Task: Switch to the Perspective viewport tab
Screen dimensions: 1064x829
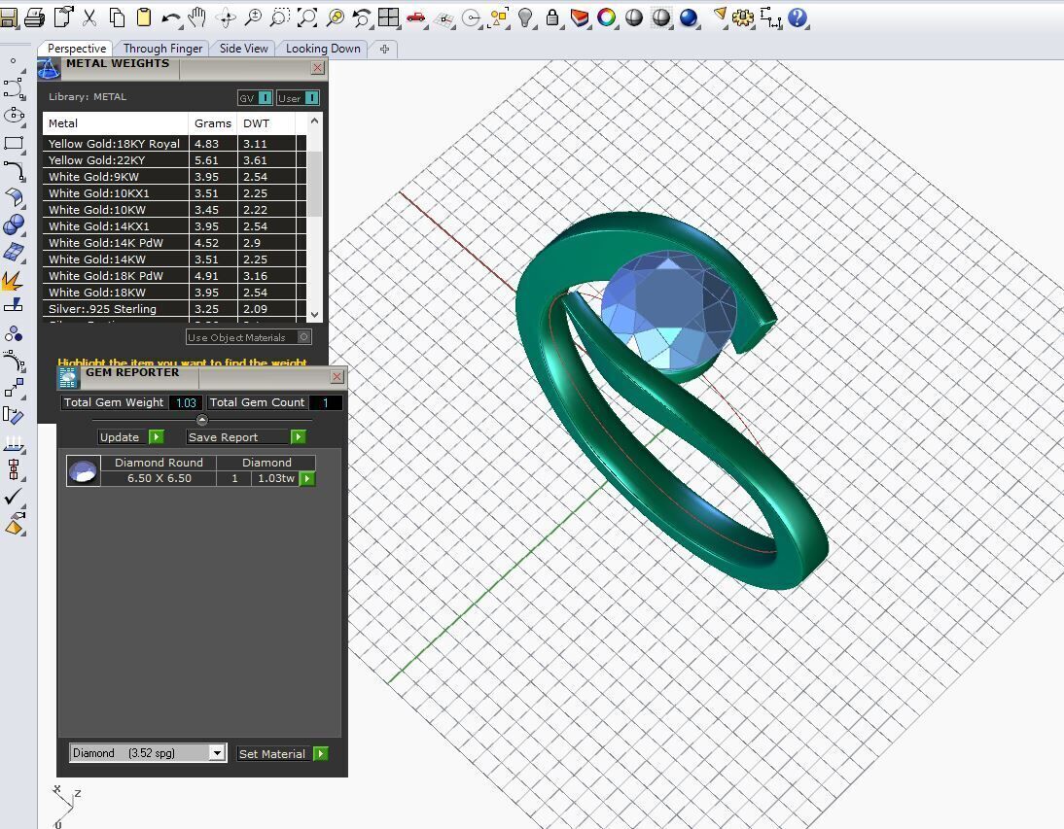Action: [x=77, y=49]
